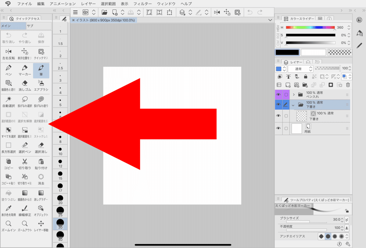Expand the hamburger command bar menu
The height and width of the screenshot is (248, 366).
click(x=75, y=12)
